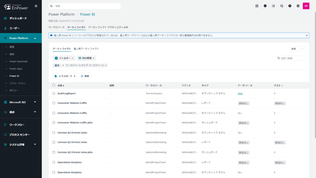The height and width of the screenshot is (178, 316).
Task: Sort by 名前 column header
Action: 61,85
